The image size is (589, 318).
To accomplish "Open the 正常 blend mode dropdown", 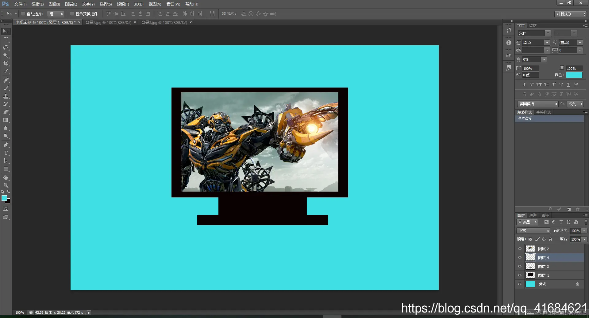I will click(533, 231).
